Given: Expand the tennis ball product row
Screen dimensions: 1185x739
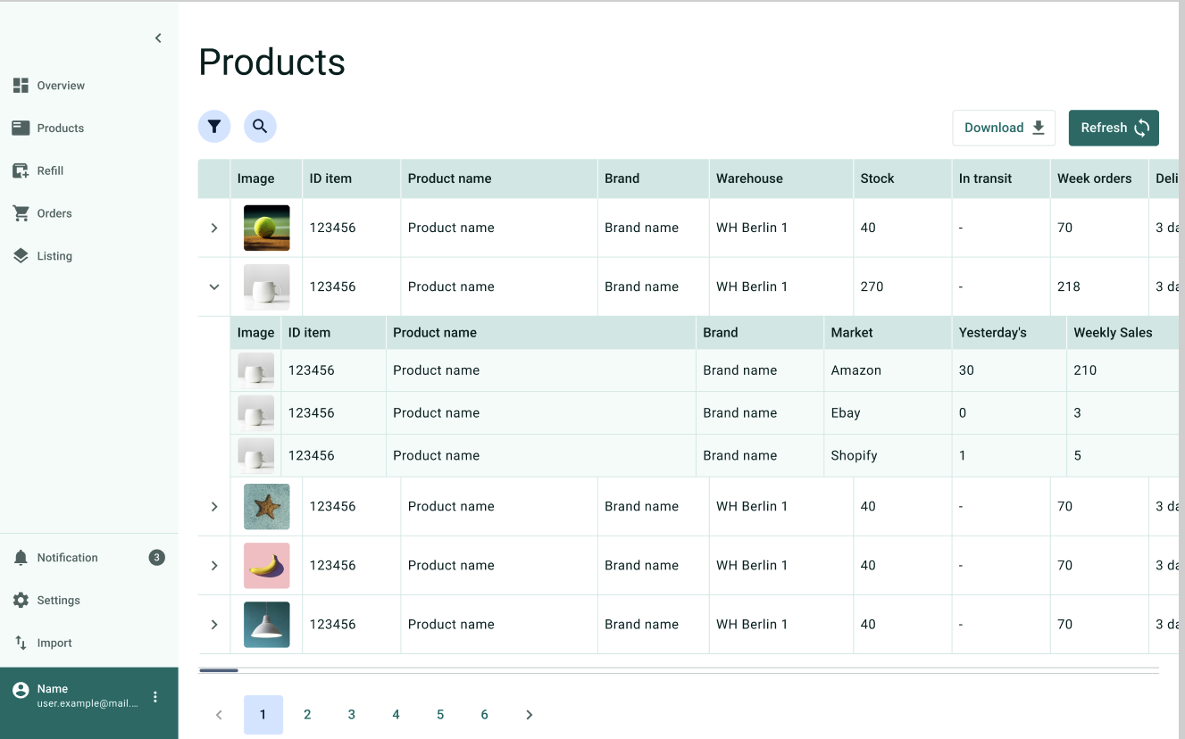Looking at the screenshot, I should (214, 228).
